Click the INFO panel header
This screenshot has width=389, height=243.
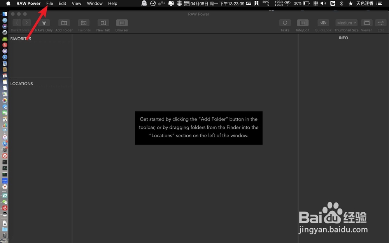point(343,38)
